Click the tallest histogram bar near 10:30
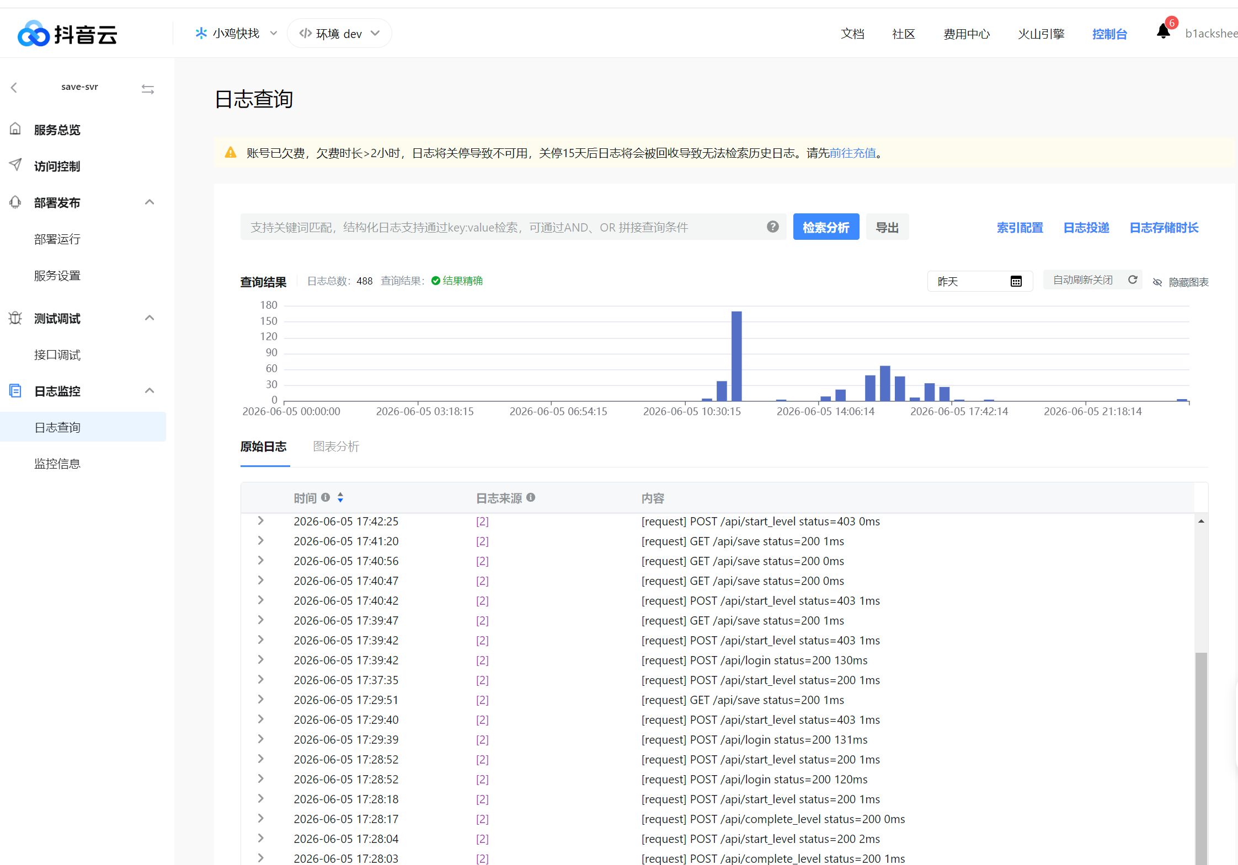The height and width of the screenshot is (865, 1238). click(737, 356)
